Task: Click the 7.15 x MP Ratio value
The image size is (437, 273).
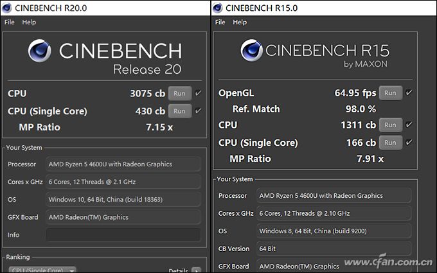Action: [159, 127]
